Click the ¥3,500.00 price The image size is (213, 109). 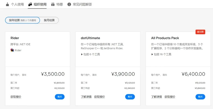point(53,74)
